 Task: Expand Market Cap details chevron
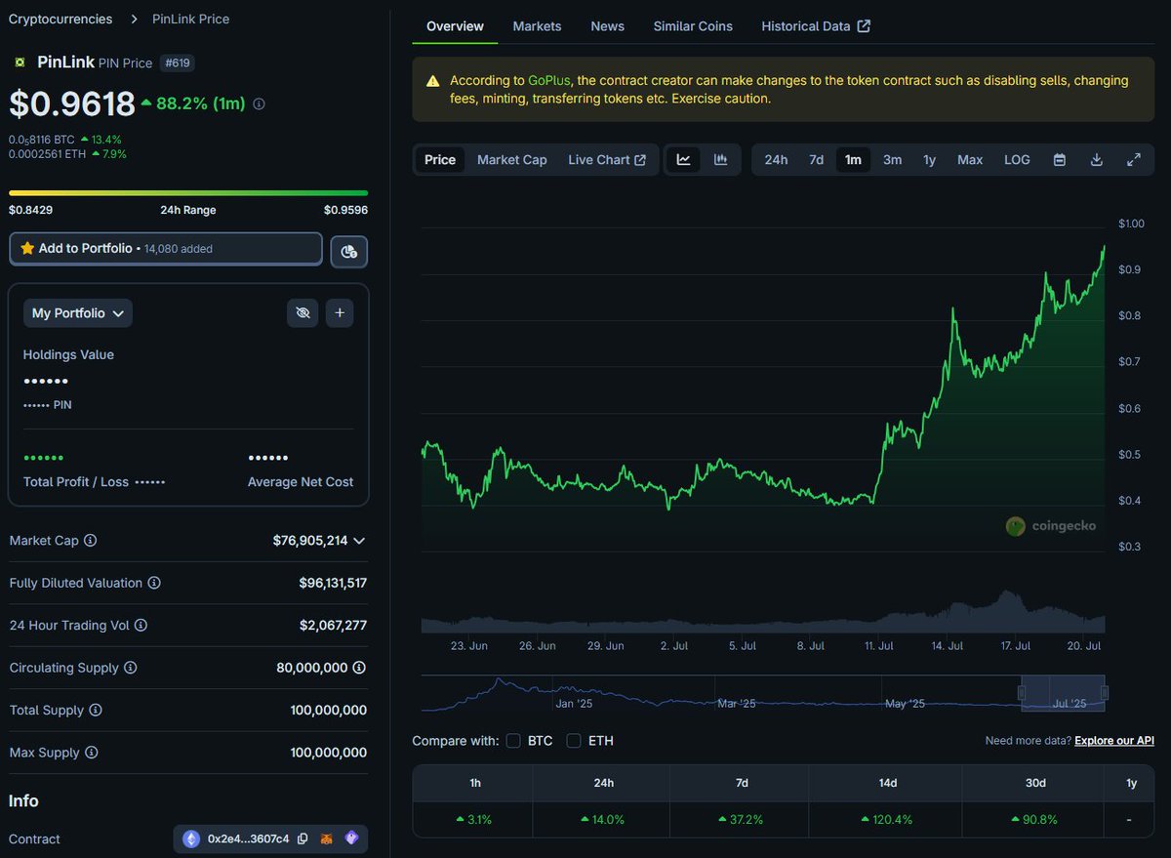[x=359, y=541]
